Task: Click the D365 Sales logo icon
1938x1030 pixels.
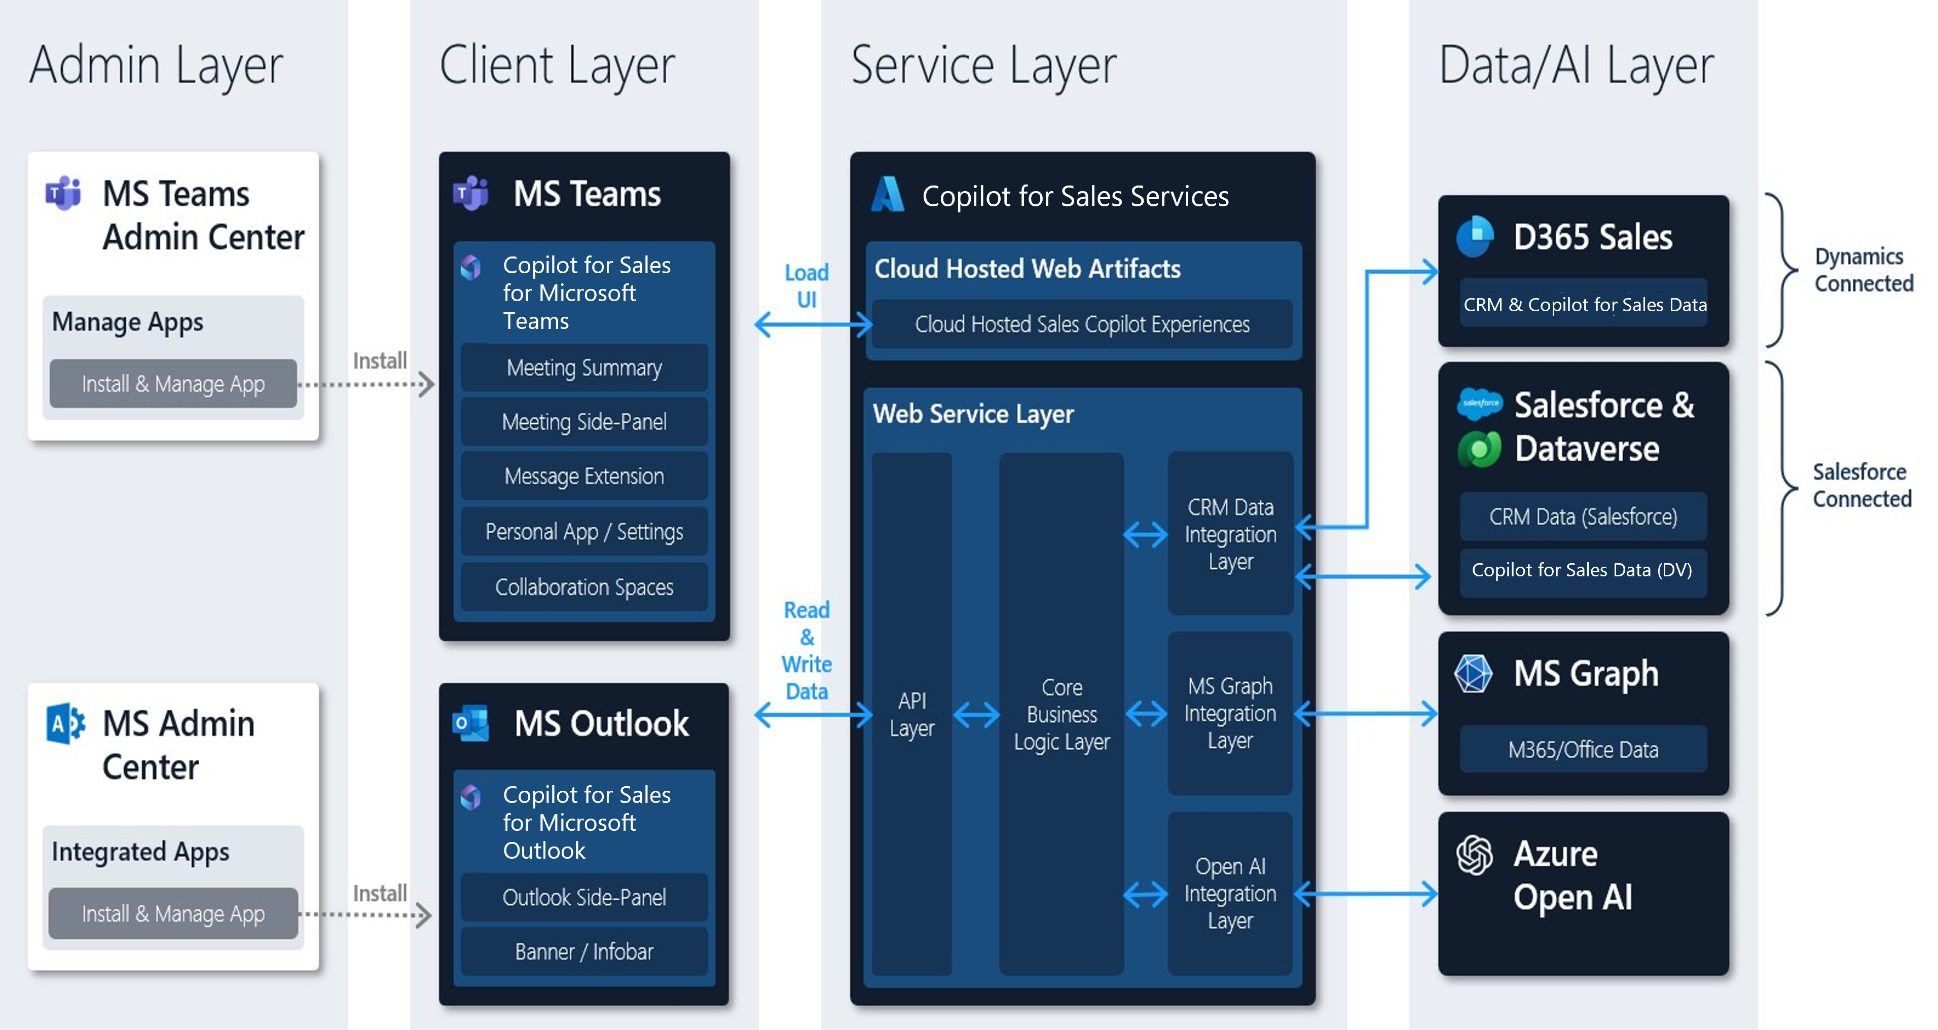Action: [x=1475, y=236]
